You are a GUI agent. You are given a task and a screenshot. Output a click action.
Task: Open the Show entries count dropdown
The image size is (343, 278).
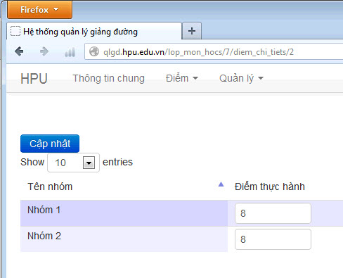(74, 163)
